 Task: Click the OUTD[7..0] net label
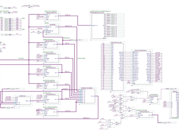click(68, 15)
